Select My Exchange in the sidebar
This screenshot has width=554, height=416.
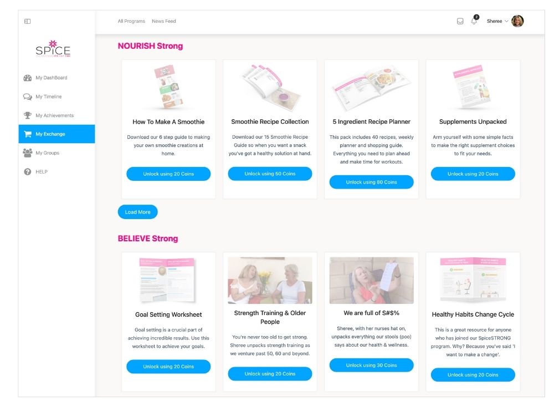57,134
